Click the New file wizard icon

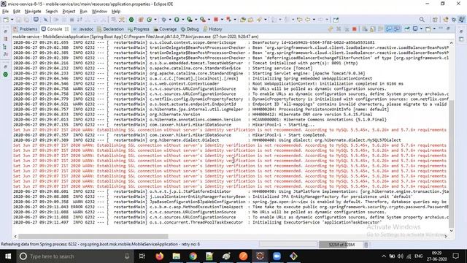coord(6,20)
